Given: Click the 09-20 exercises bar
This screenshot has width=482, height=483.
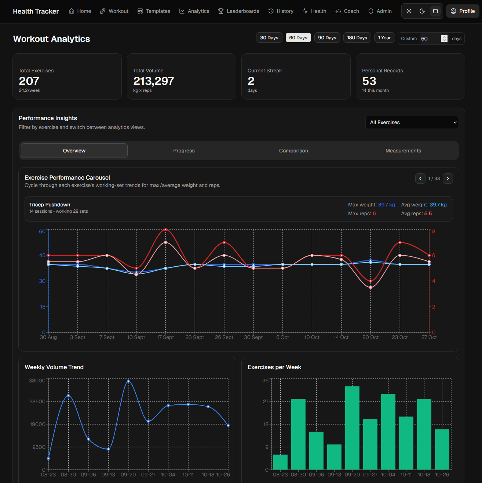Looking at the screenshot, I should [352, 428].
